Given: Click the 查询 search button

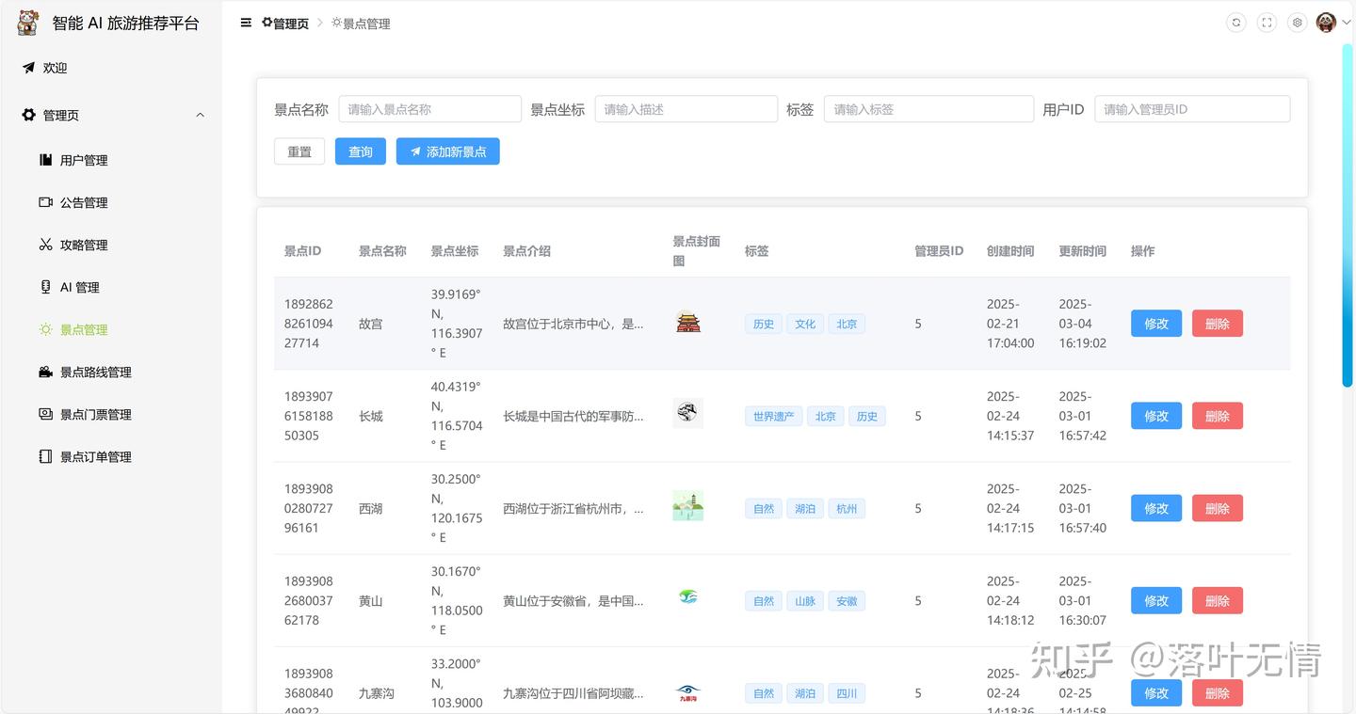Looking at the screenshot, I should coord(360,151).
